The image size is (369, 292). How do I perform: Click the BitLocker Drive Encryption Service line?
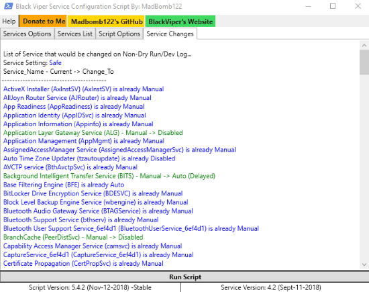(93, 193)
